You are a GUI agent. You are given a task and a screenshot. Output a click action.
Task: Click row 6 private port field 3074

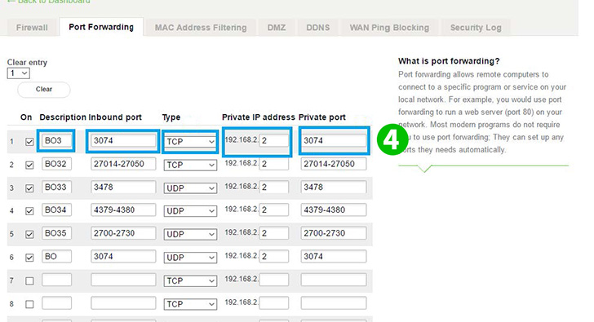334,256
